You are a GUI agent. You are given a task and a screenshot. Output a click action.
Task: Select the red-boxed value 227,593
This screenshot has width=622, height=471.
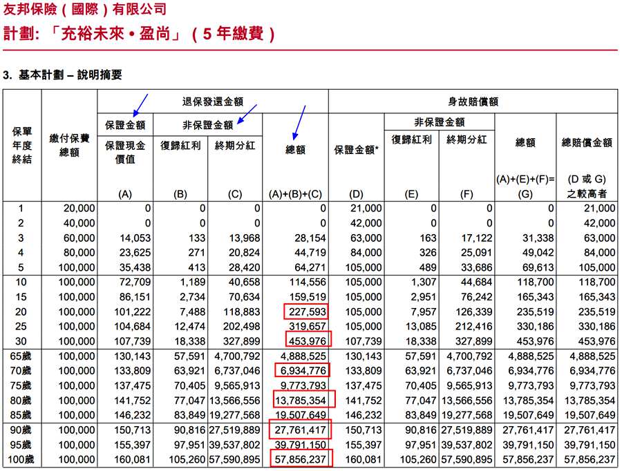point(305,312)
